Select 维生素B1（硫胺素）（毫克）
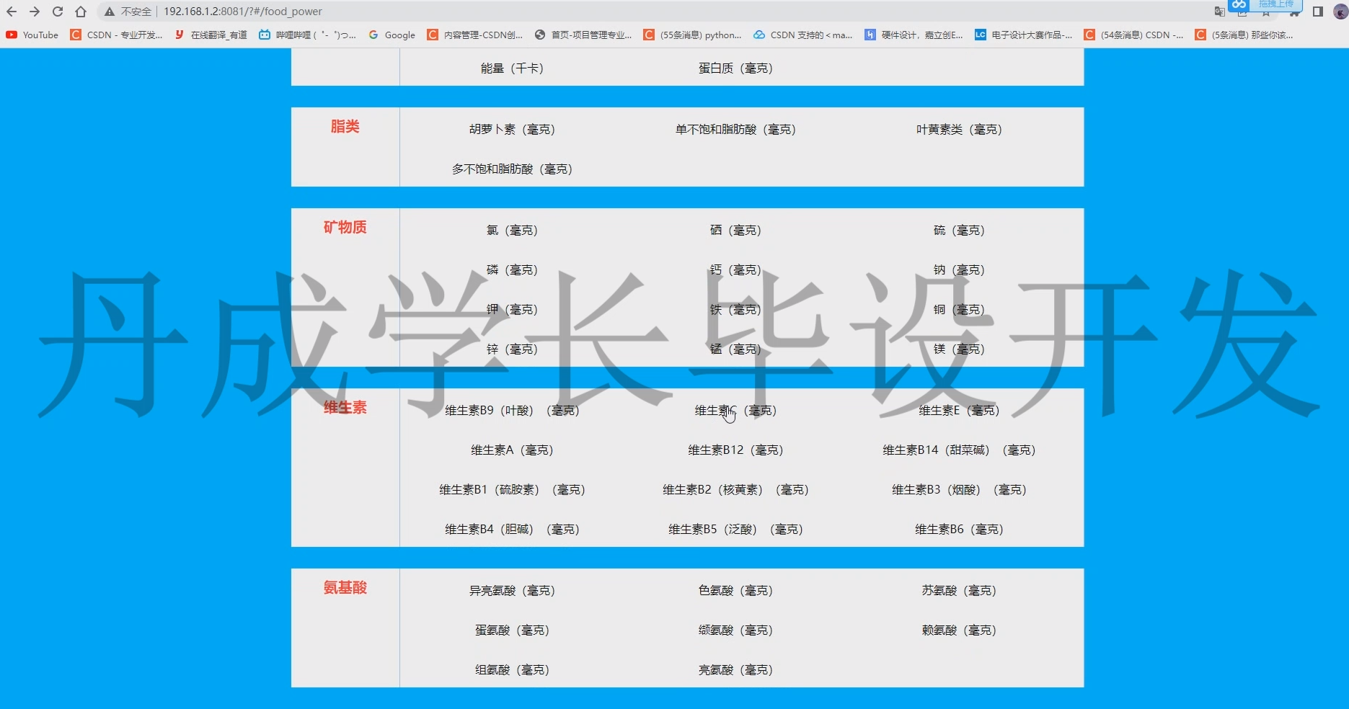The width and height of the screenshot is (1349, 709). [512, 490]
